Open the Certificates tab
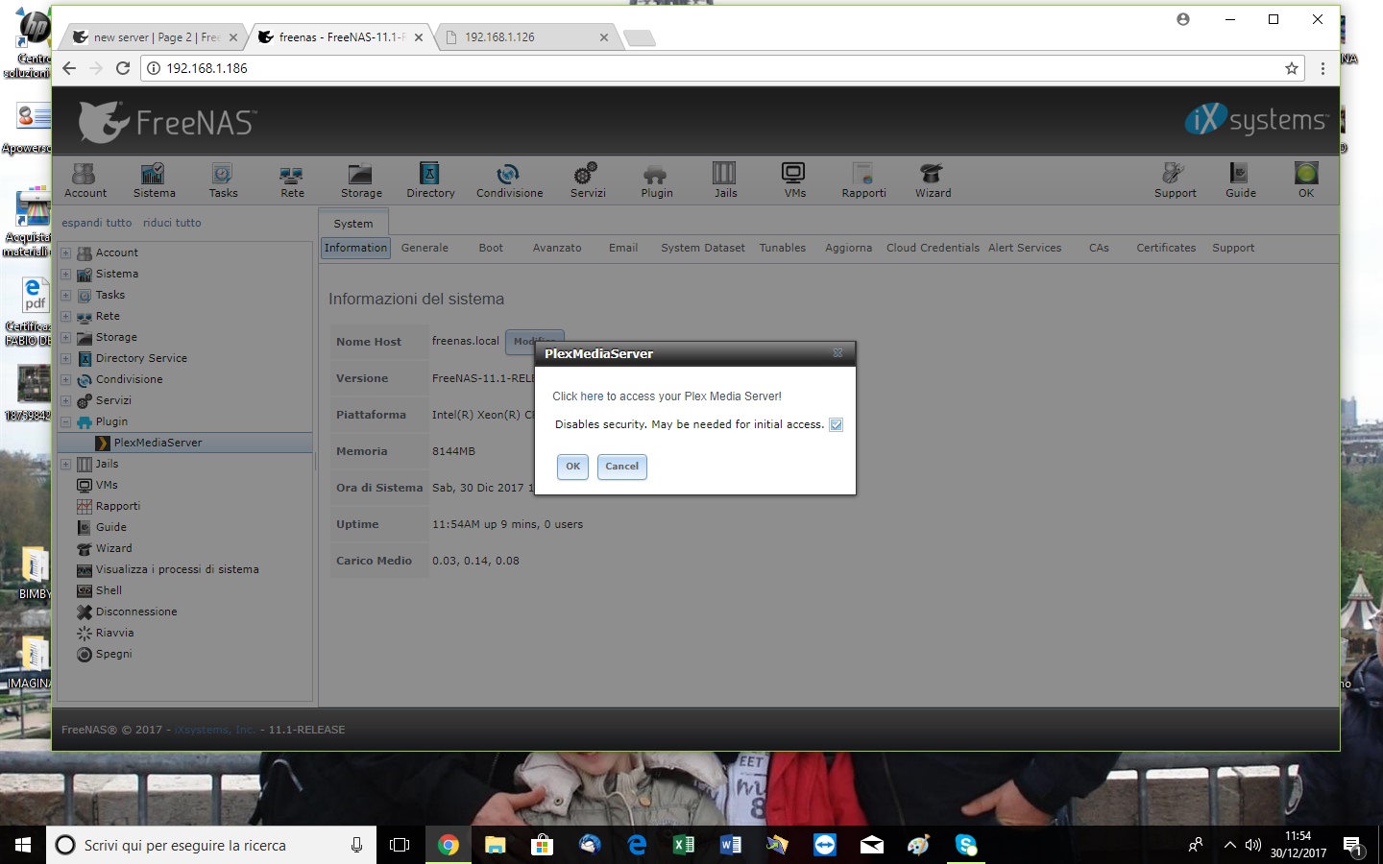This screenshot has width=1383, height=864. pos(1166,248)
